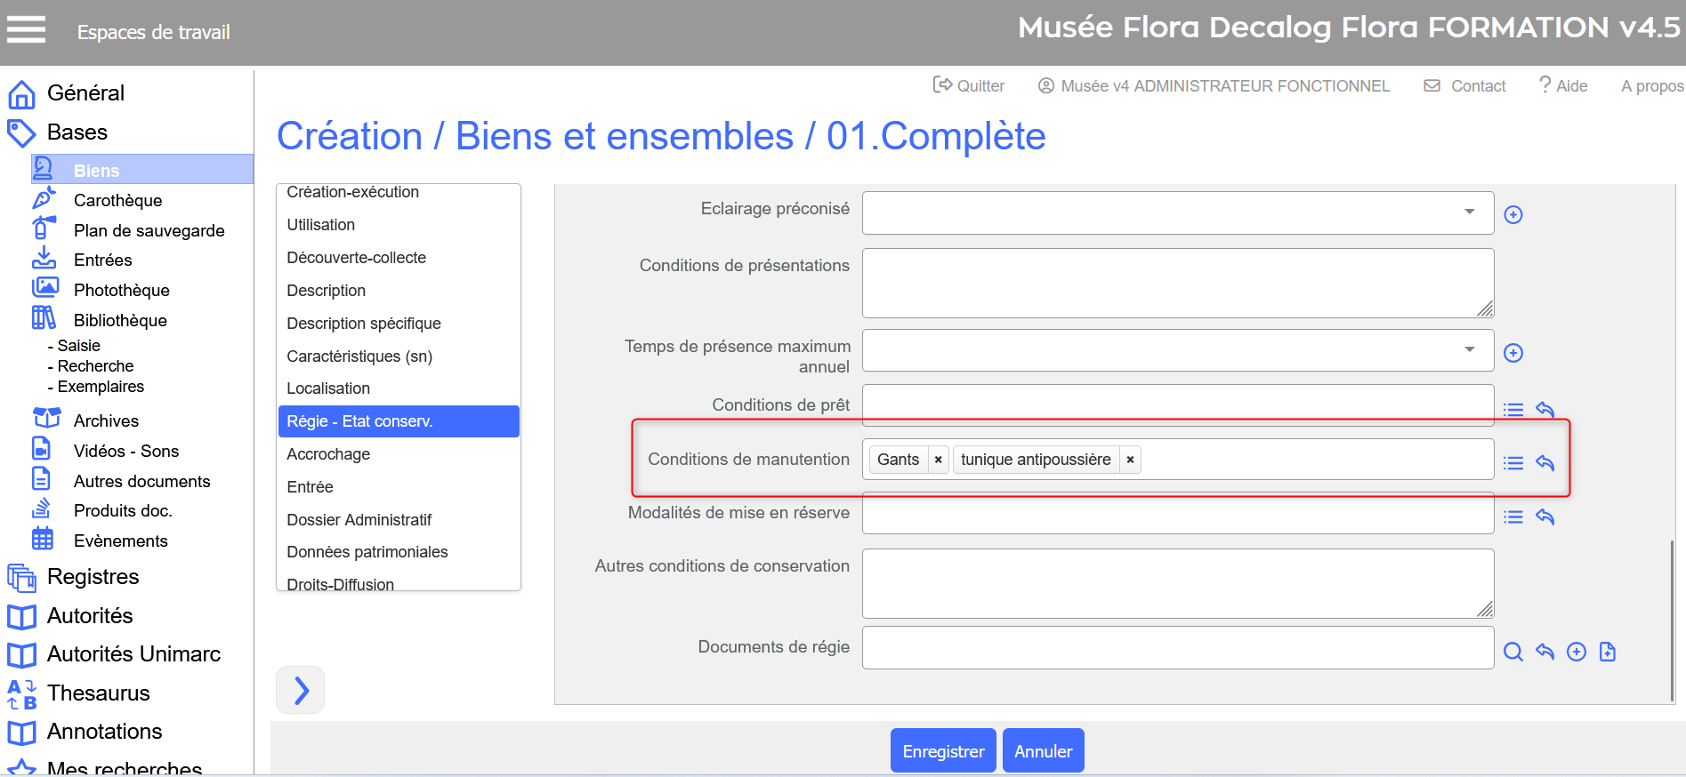Screen dimensions: 1686x777
Task: Open the Eclairage préconisé dropdown
Action: click(1469, 212)
